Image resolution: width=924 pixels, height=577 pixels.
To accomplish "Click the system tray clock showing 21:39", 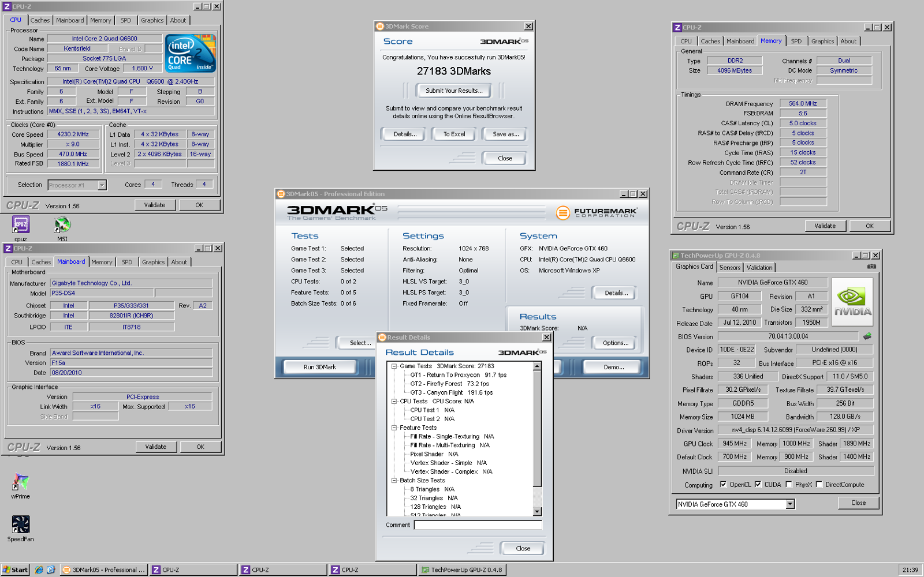I will pyautogui.click(x=910, y=570).
